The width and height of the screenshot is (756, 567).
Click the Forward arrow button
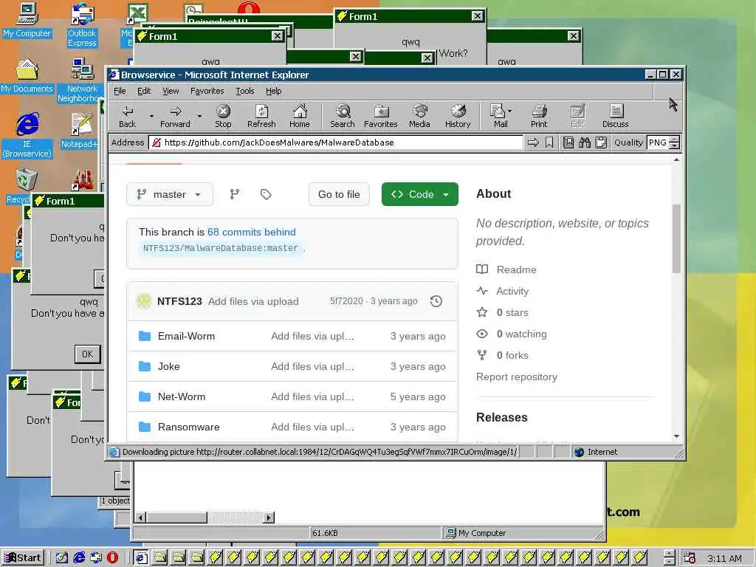pos(175,116)
